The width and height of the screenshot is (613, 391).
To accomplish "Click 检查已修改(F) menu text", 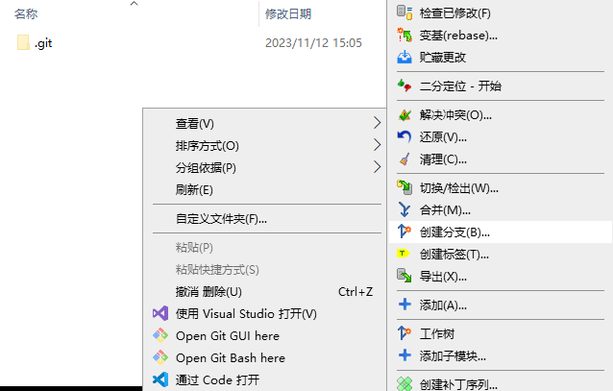I will 455,12.
